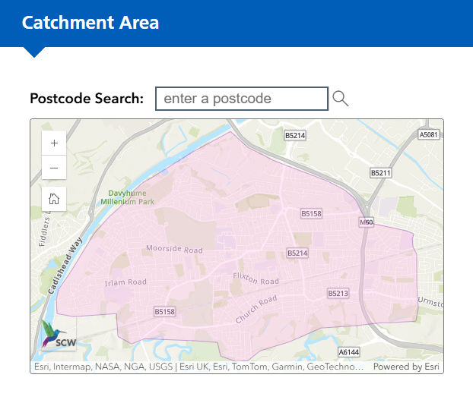This screenshot has height=403, width=473.
Task: Focus the postcode search field
Action: pos(242,99)
